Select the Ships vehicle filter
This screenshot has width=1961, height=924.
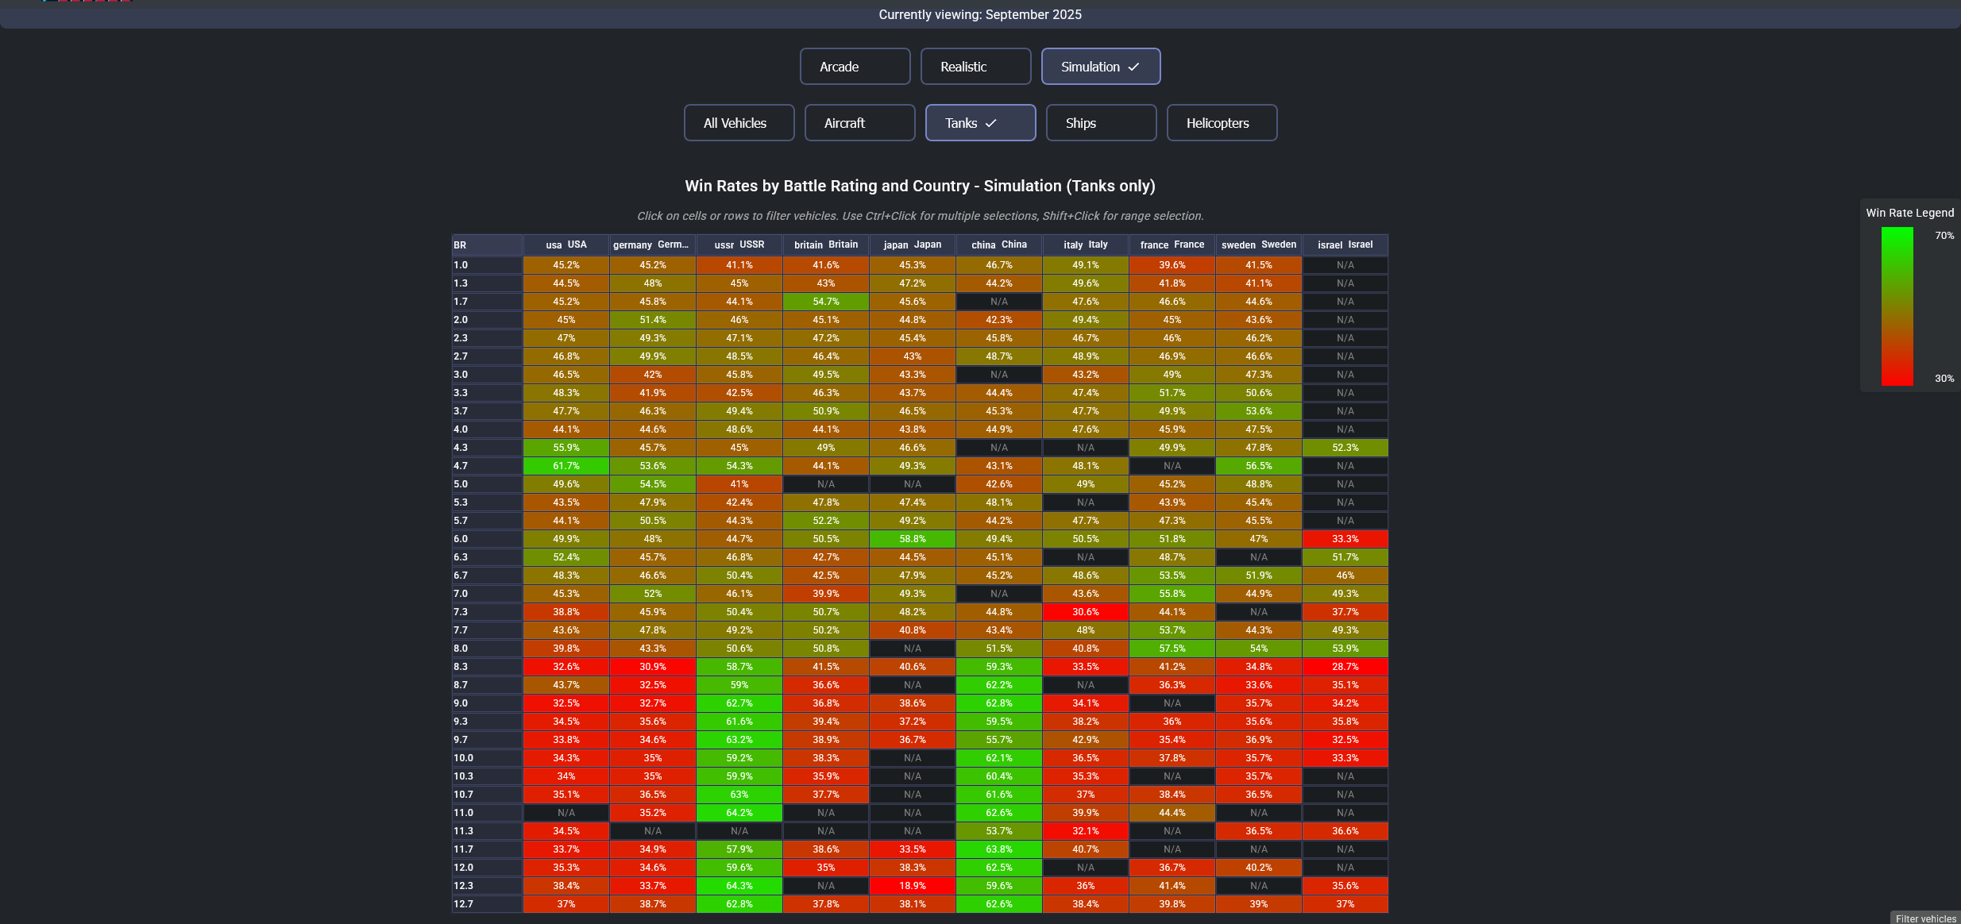point(1101,123)
